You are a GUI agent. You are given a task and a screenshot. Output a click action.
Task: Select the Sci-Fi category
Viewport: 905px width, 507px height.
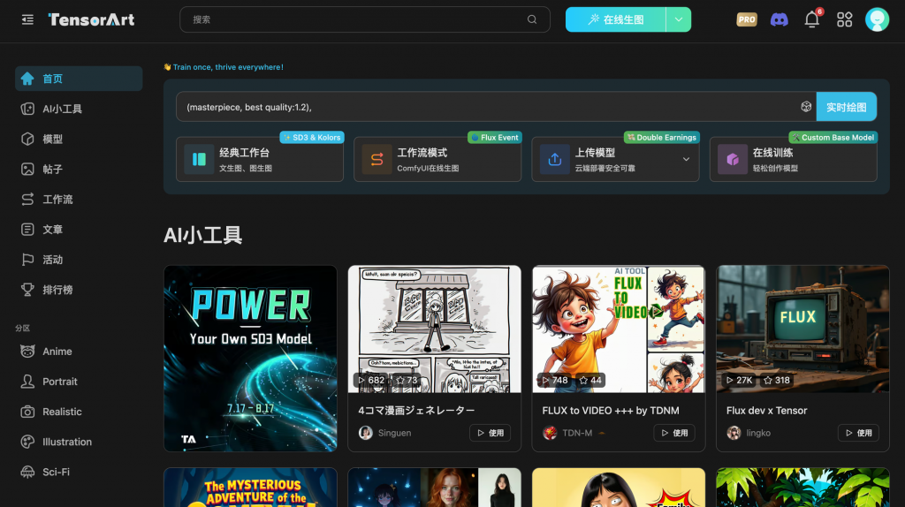[x=79, y=472]
